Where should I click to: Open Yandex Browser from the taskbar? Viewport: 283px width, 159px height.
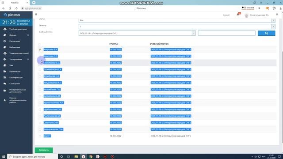[84, 157]
